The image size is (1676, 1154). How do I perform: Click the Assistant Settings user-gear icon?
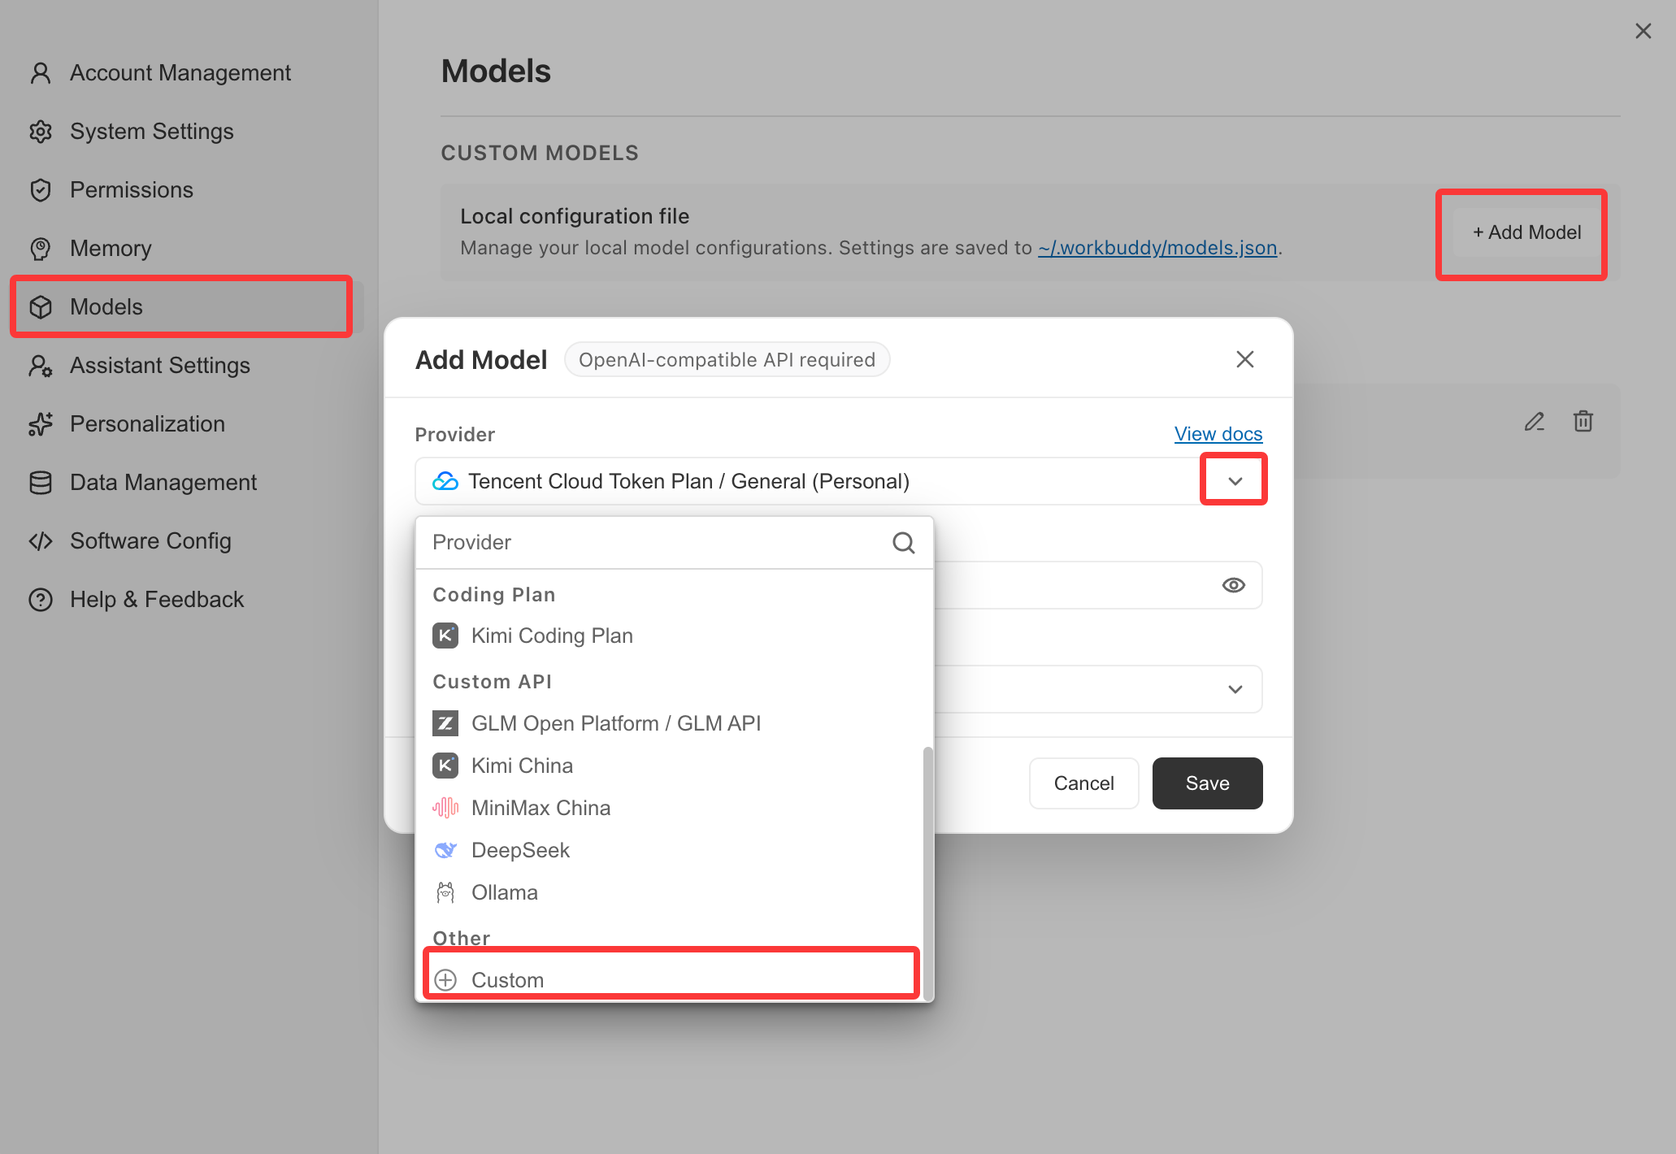click(41, 366)
